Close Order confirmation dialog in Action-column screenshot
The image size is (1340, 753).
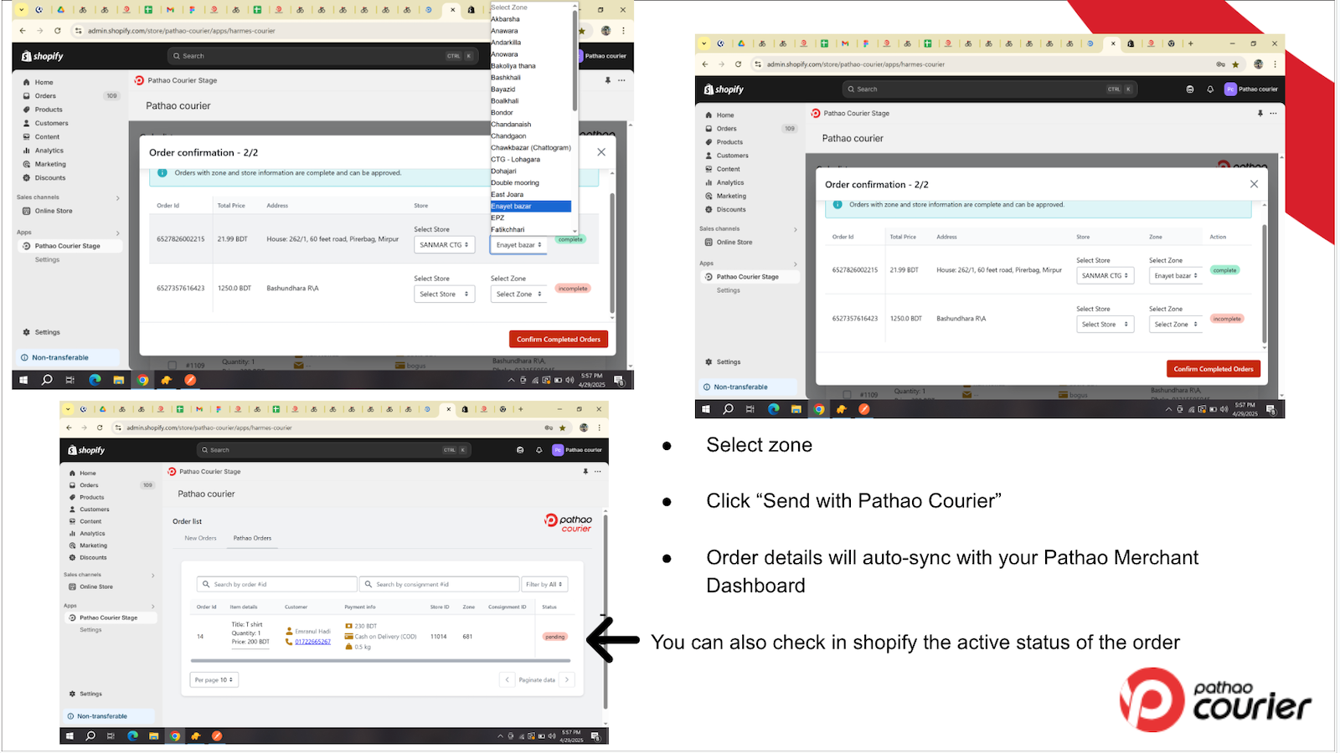[1254, 184]
